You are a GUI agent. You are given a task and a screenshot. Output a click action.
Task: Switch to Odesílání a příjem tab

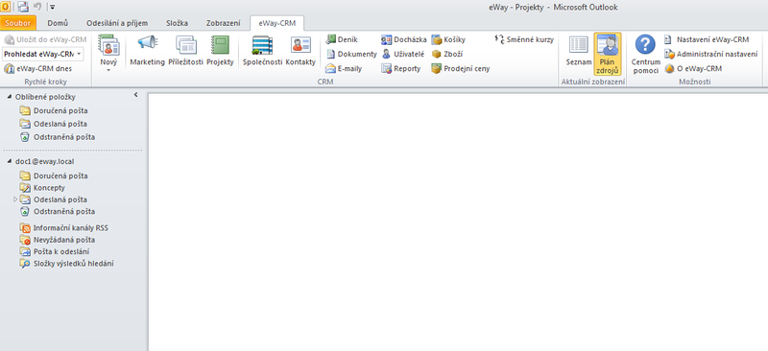point(117,23)
